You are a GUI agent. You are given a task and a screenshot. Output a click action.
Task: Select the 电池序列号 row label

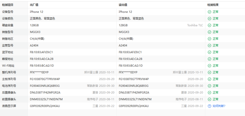click(9, 86)
